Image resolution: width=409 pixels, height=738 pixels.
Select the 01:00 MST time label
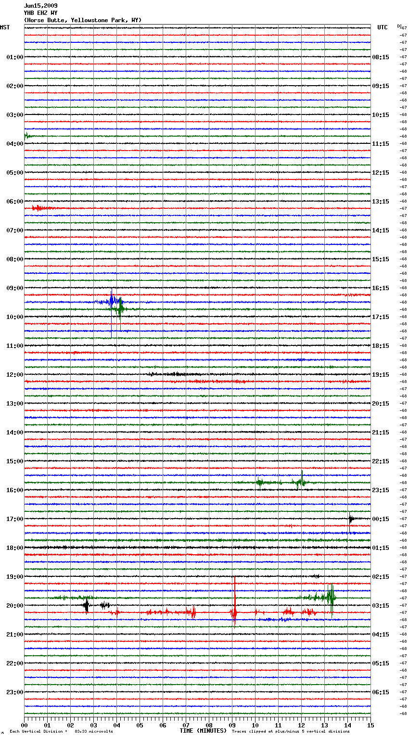(x=15, y=57)
